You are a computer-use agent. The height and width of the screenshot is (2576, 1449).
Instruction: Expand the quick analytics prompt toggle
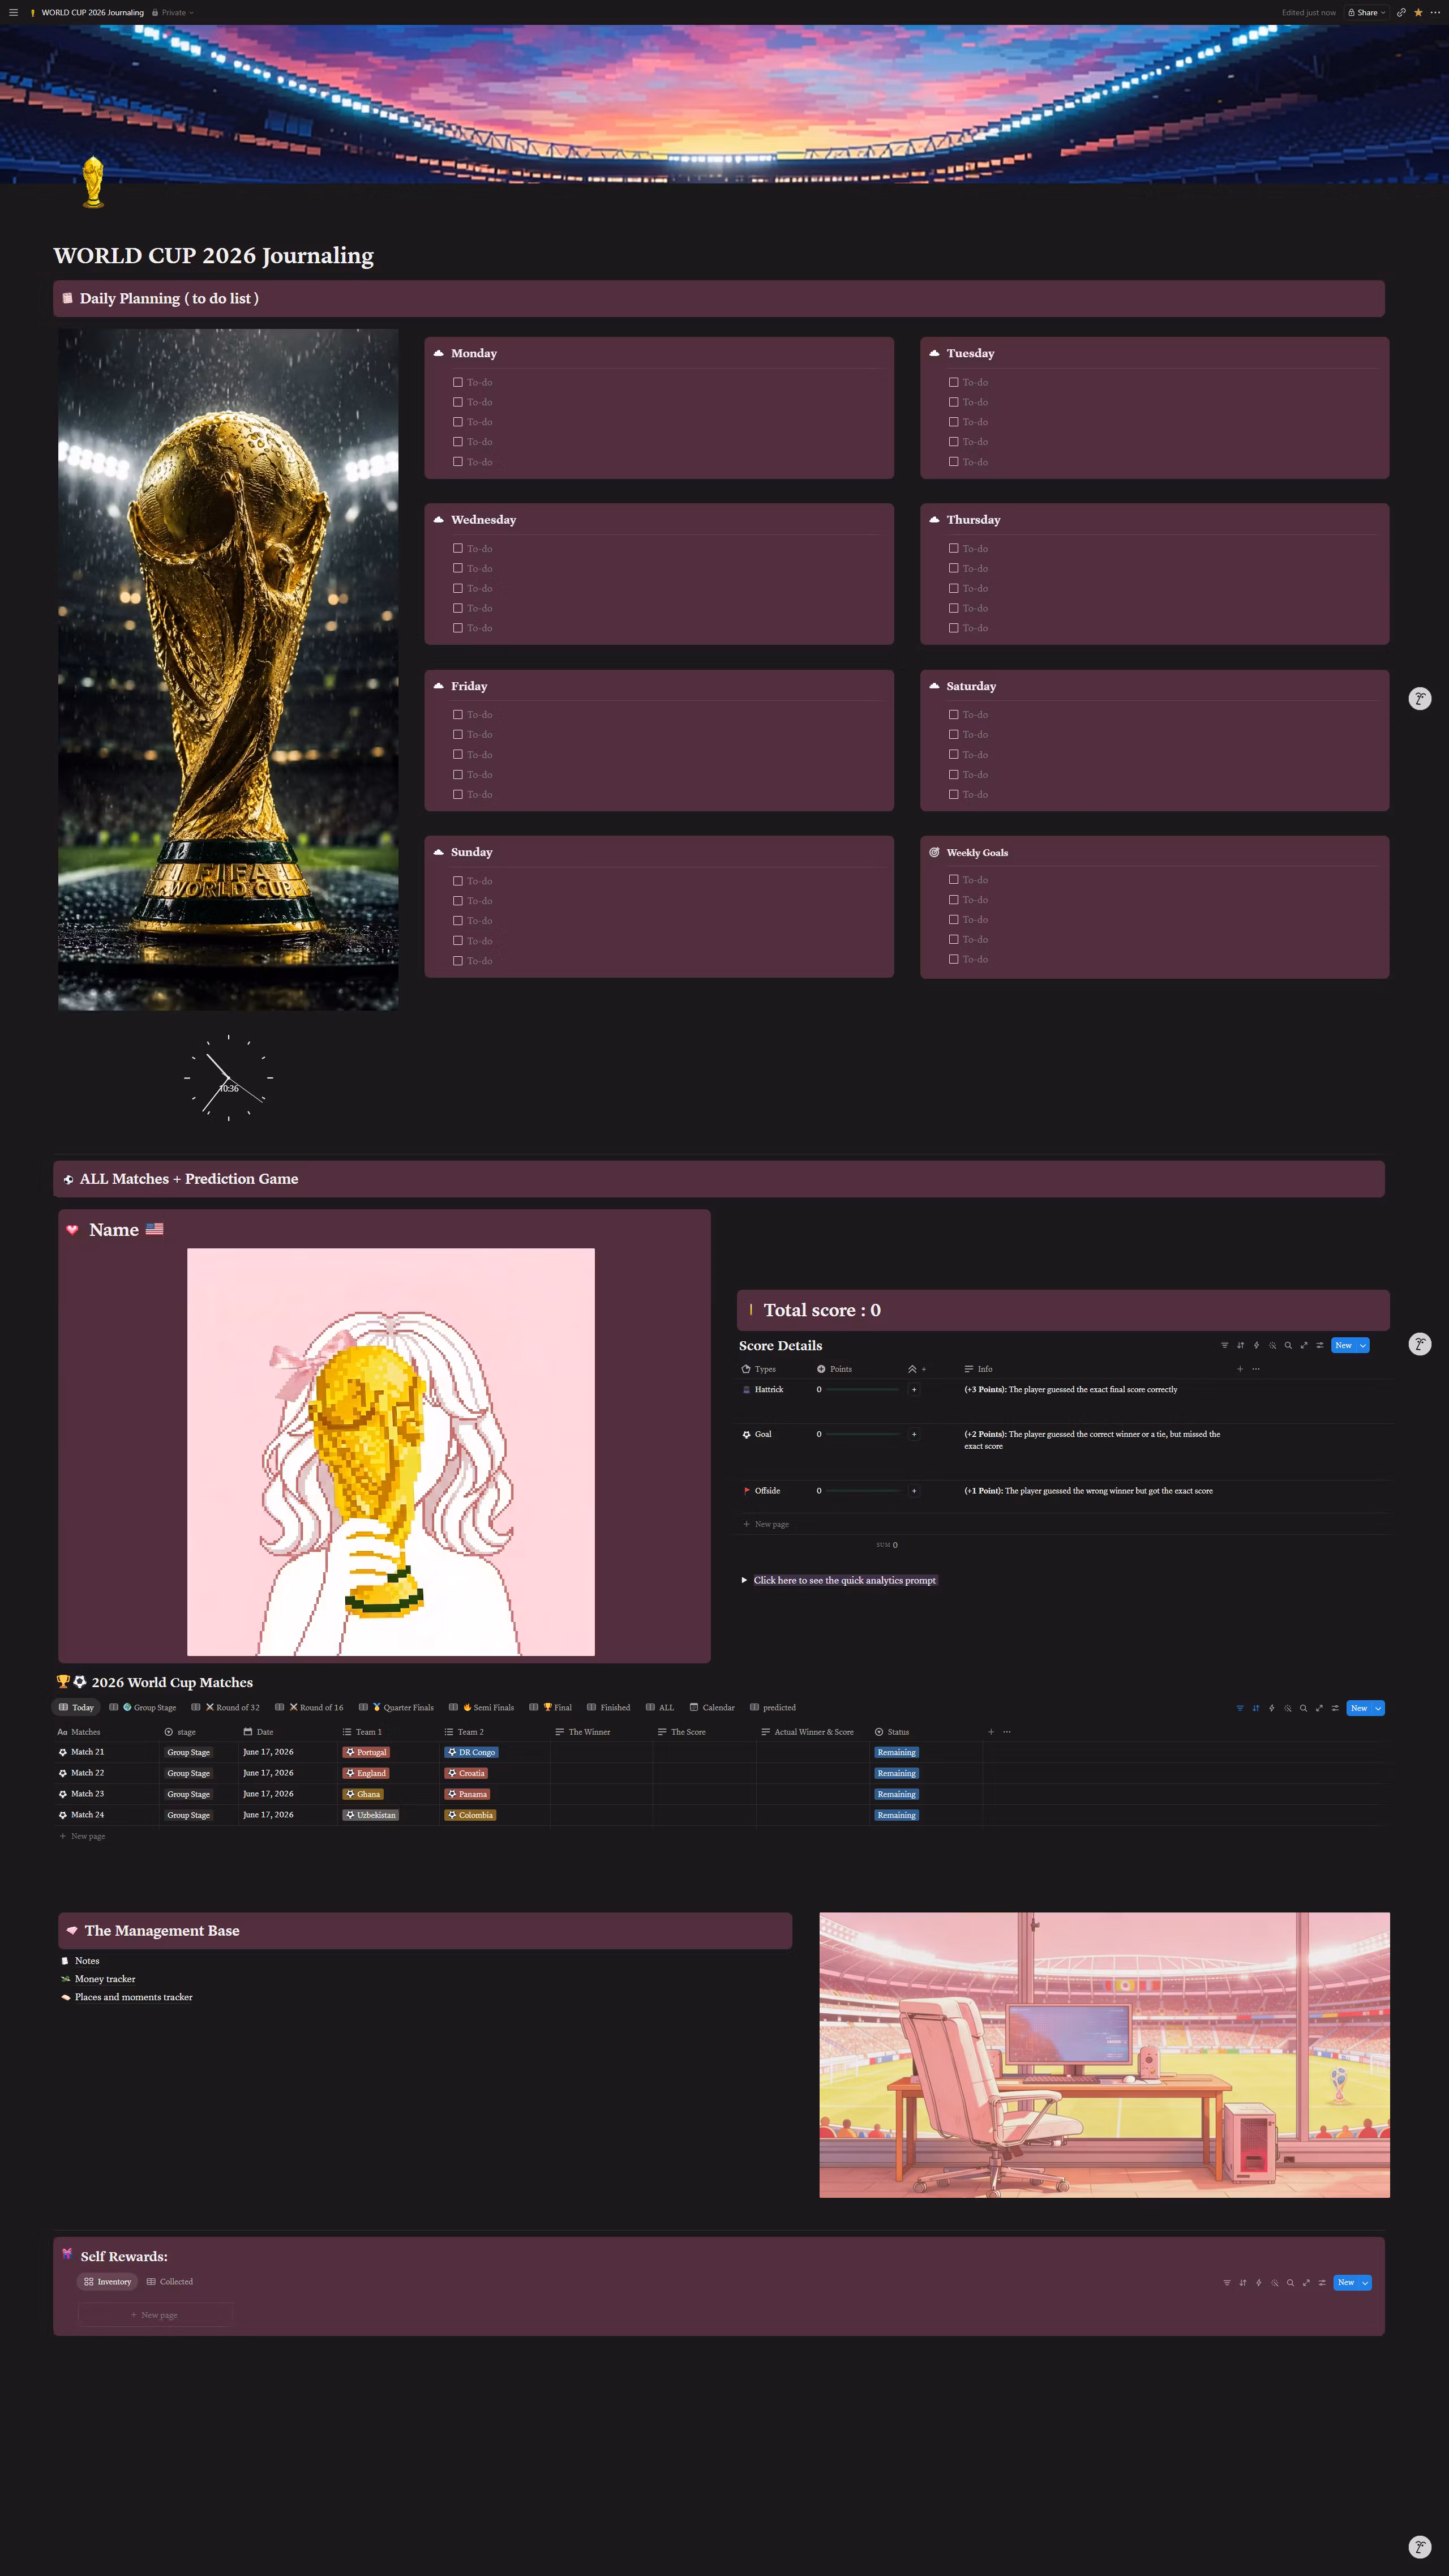click(x=744, y=1580)
